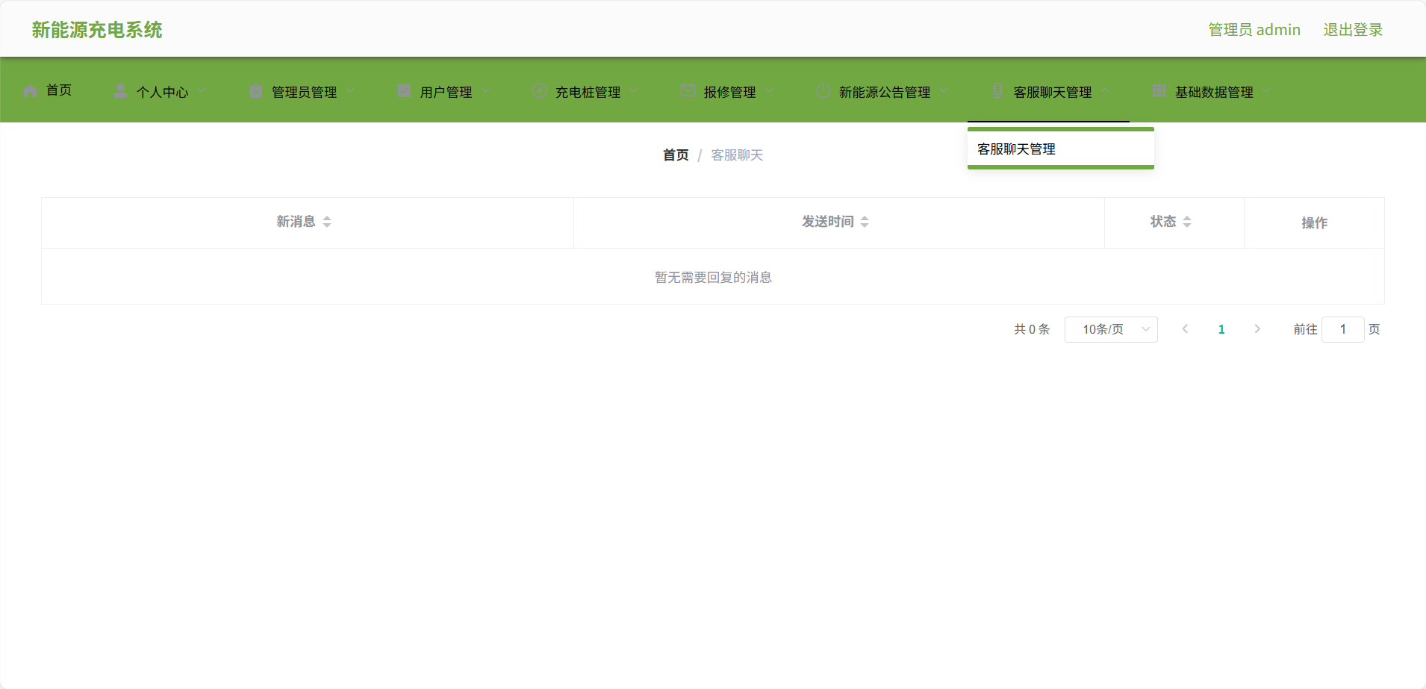Open the 基础数据管理 menu

(1212, 91)
